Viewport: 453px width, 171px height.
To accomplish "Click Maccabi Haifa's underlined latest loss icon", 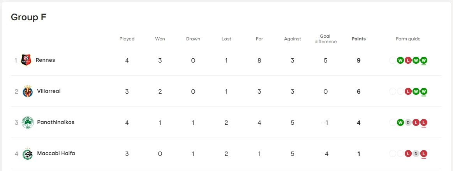I will (424, 154).
